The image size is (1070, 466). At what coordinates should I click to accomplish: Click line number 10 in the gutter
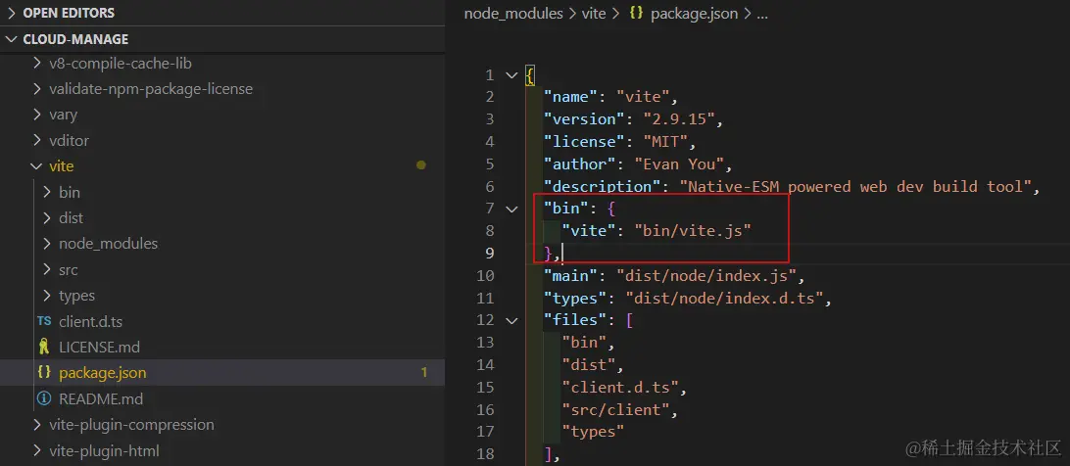pos(486,276)
